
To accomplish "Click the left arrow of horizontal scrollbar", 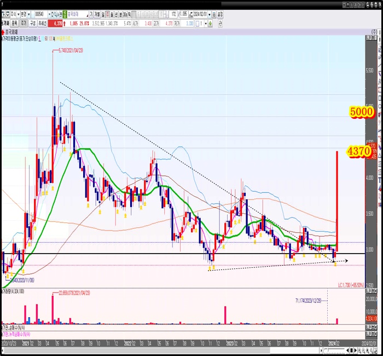I will (x=3, y=351).
